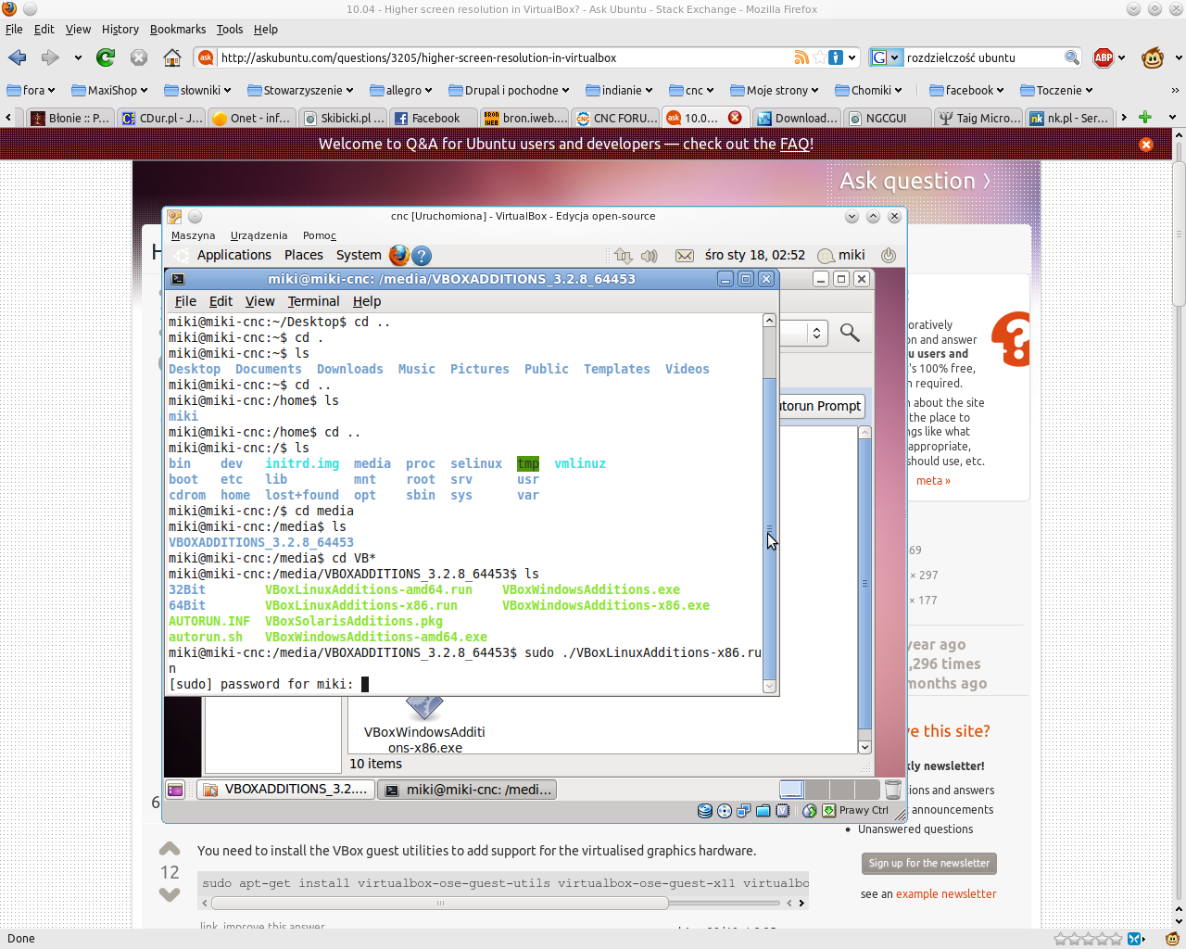Open Terminal menu in terminal window

[x=313, y=301]
